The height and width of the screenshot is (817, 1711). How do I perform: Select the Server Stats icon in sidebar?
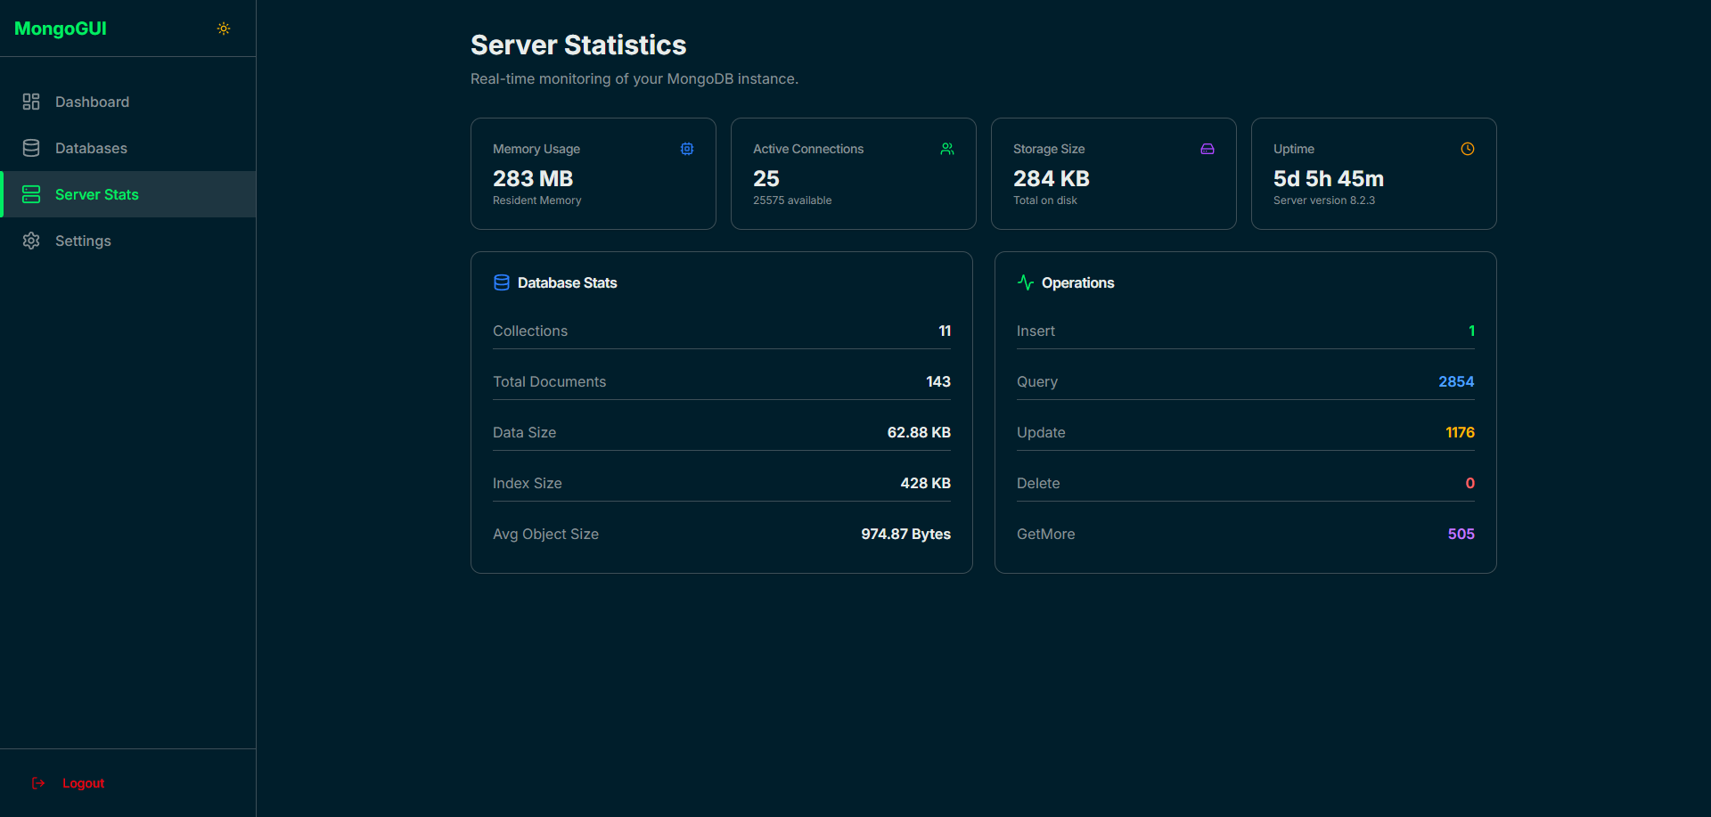click(x=31, y=194)
